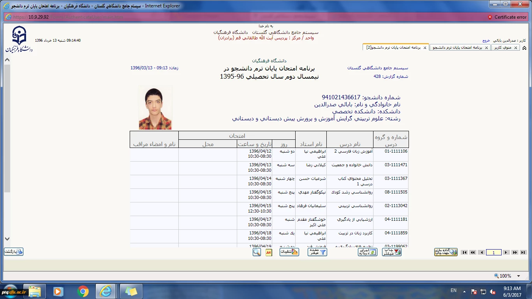Click the خروج logout link
The height and width of the screenshot is (299, 532).
point(486,40)
